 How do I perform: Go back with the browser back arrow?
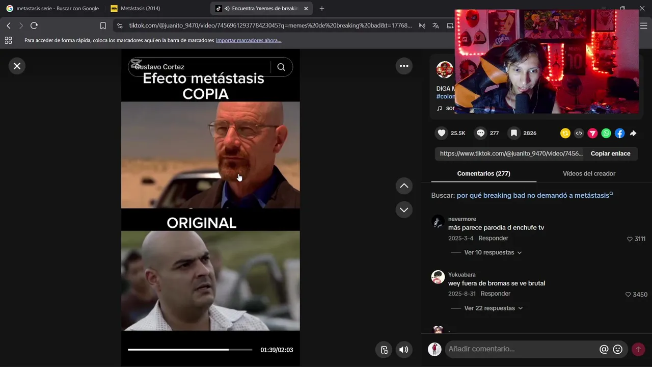[x=9, y=25]
